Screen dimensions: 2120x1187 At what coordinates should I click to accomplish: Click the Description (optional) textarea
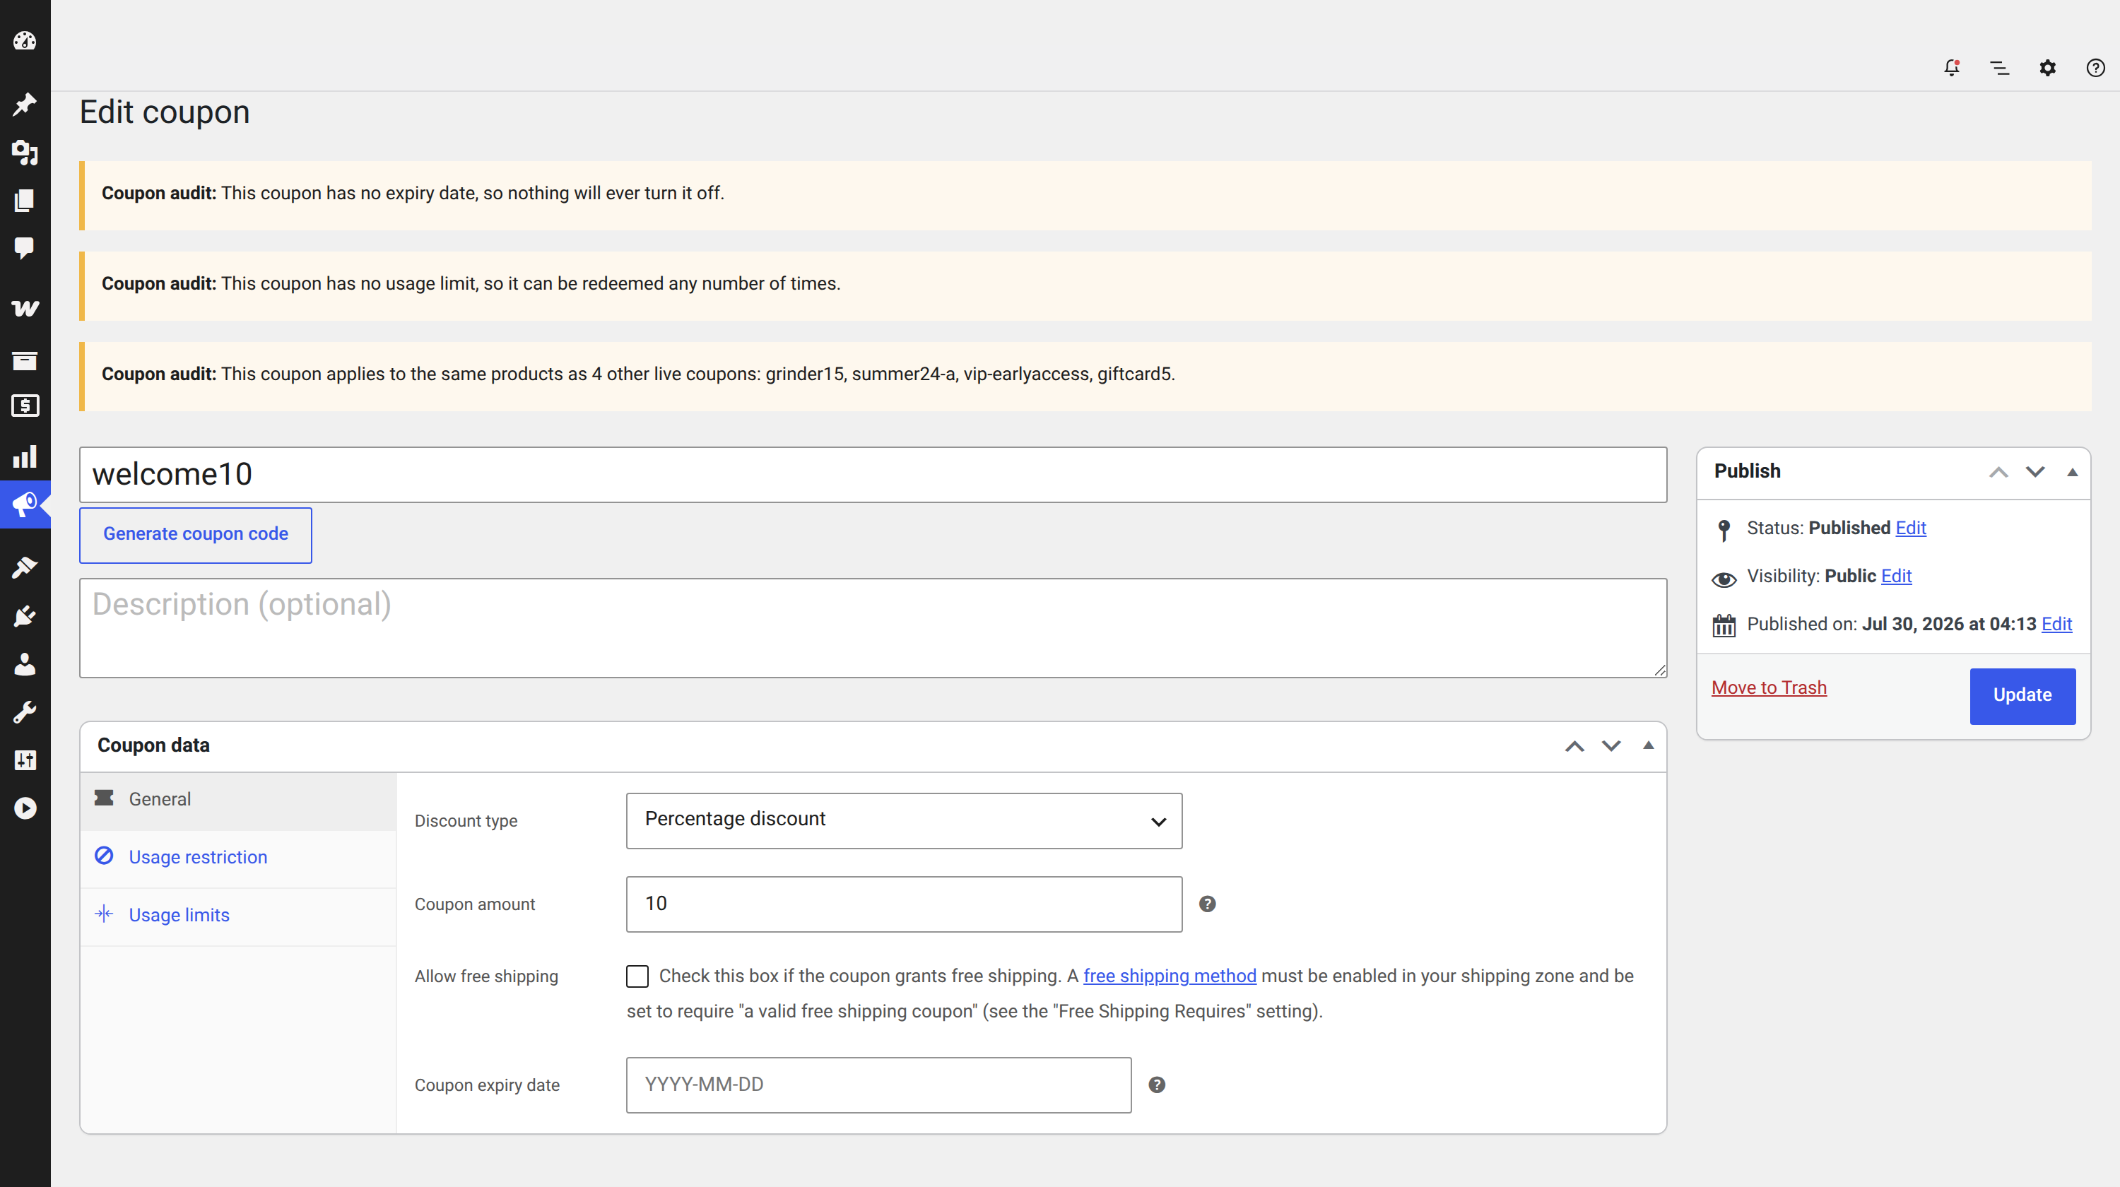coord(873,628)
